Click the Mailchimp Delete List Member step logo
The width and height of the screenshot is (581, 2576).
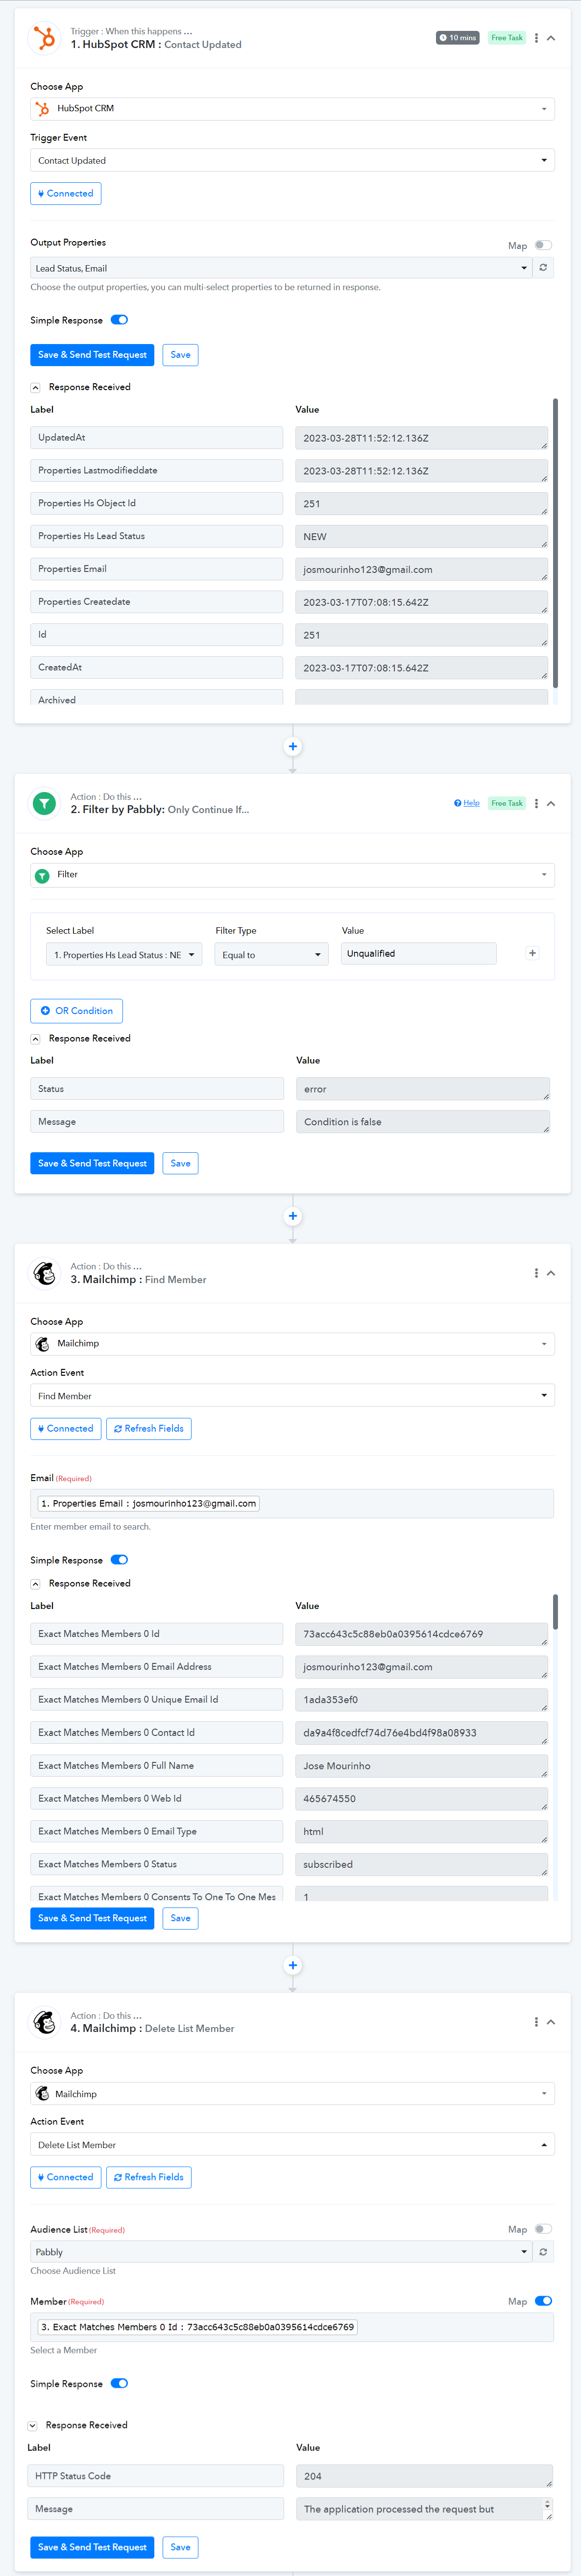pyautogui.click(x=44, y=2022)
